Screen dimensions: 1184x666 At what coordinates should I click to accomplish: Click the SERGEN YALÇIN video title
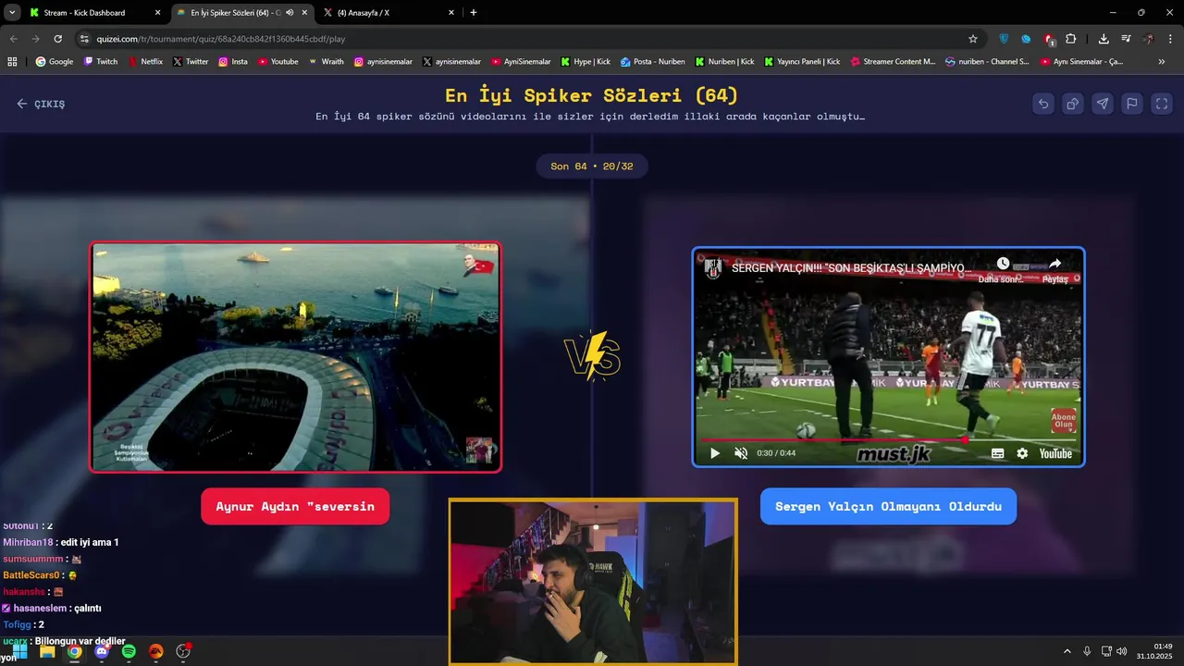(851, 268)
